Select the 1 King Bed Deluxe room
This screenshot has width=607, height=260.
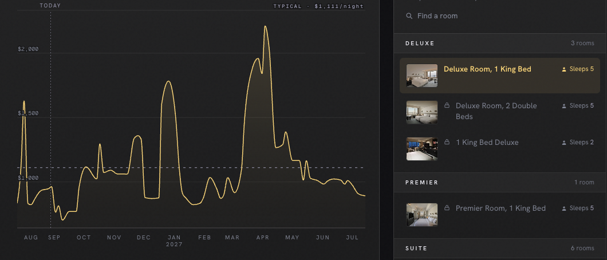(500, 148)
